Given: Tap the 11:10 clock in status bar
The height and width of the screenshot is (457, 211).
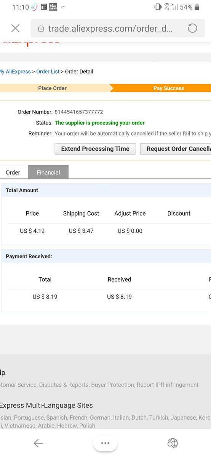Looking at the screenshot, I should point(20,7).
